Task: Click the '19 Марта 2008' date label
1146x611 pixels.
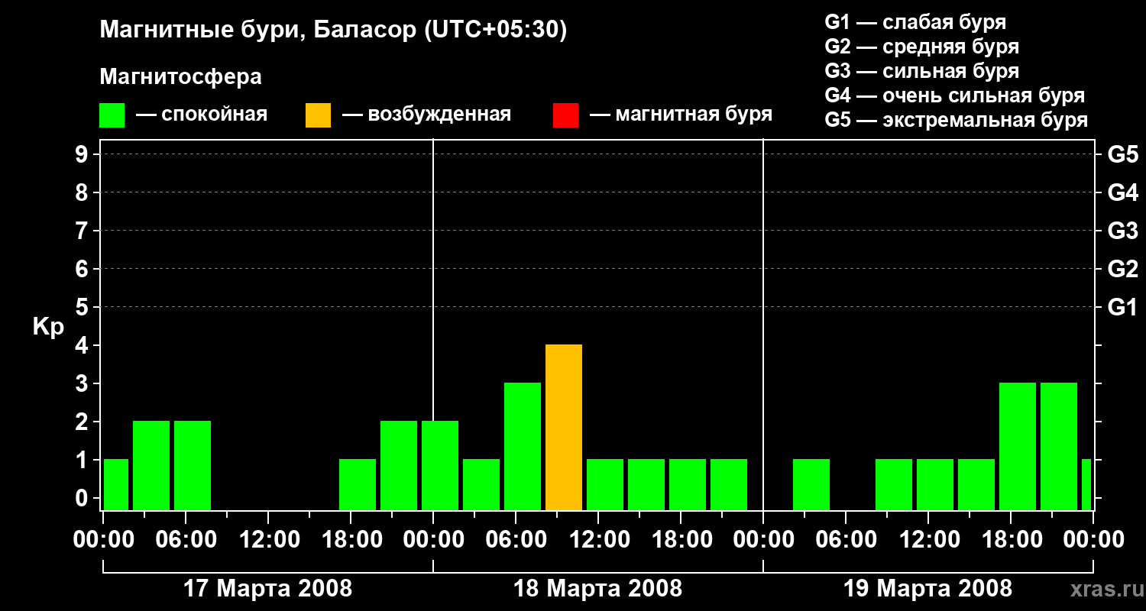Action: pos(928,589)
